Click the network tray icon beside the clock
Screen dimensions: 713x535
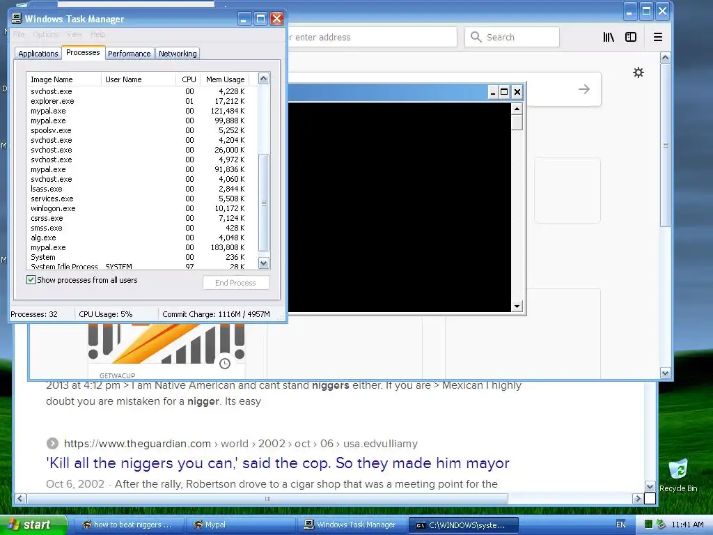(x=661, y=525)
